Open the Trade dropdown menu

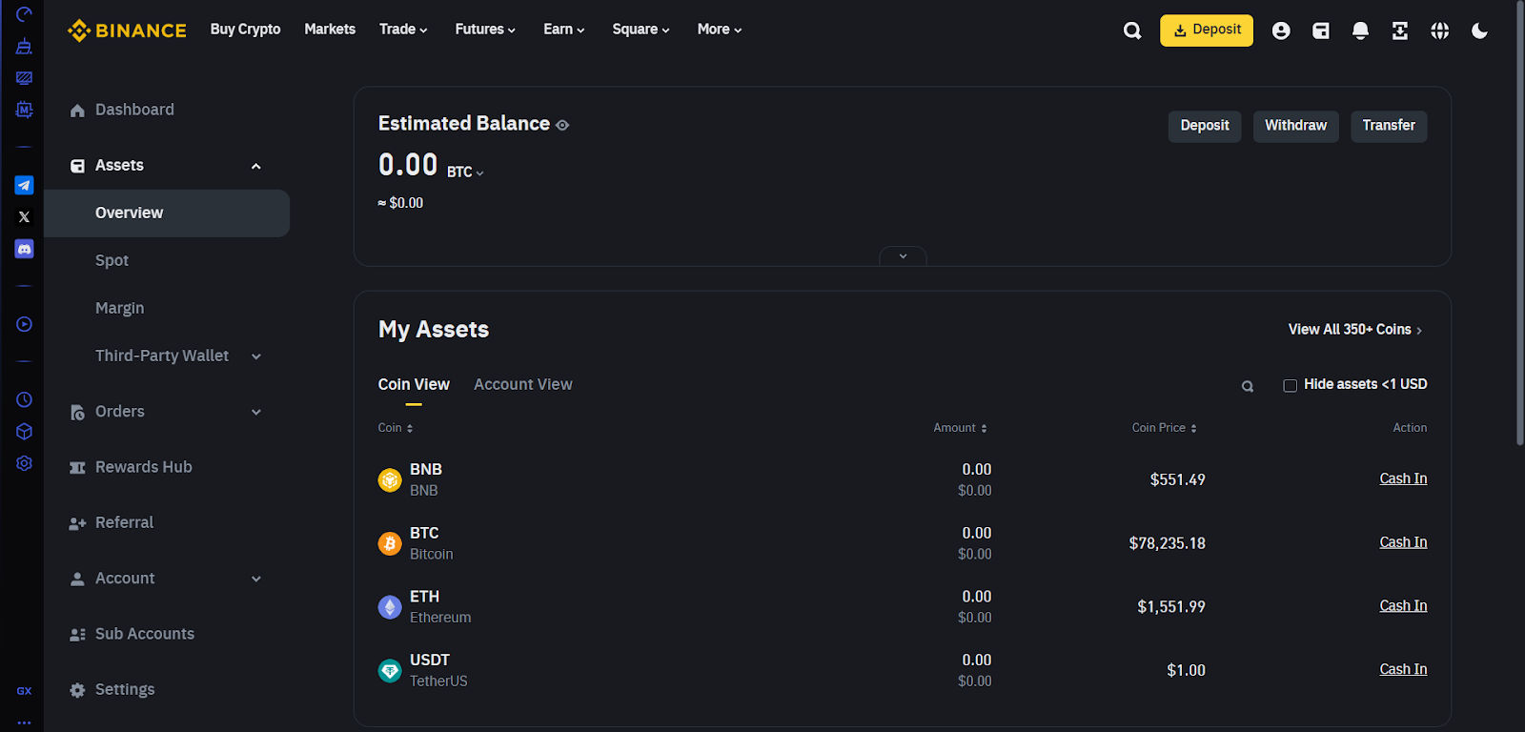click(403, 30)
